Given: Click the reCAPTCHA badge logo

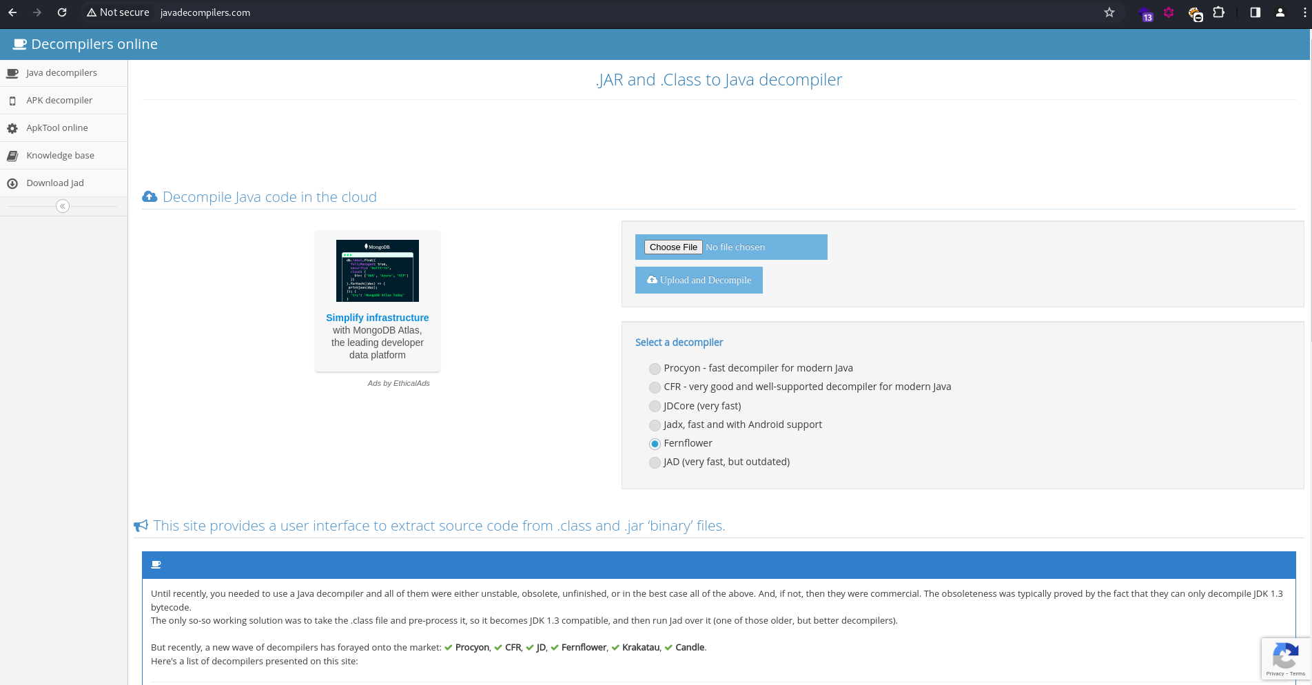Looking at the screenshot, I should (1286, 655).
